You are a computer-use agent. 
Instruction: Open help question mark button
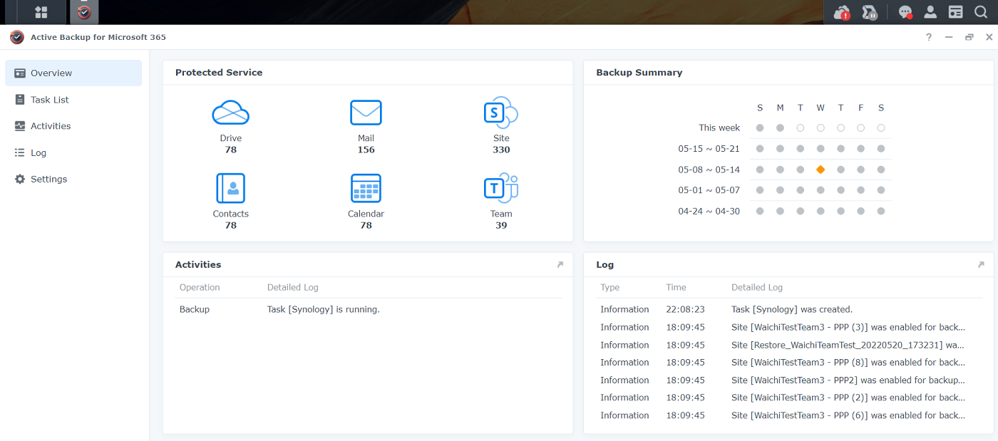click(x=929, y=37)
